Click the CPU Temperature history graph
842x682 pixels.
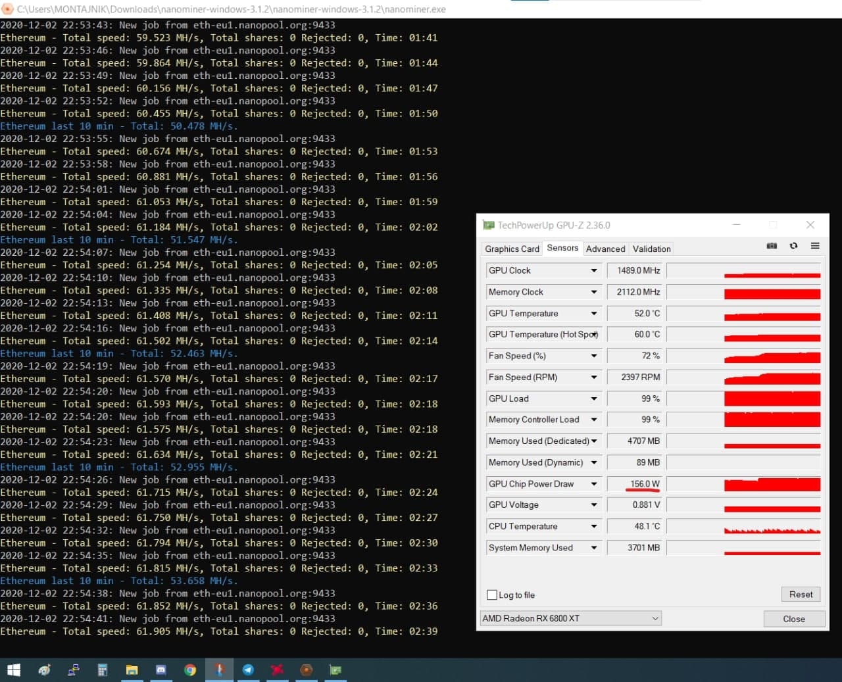click(x=743, y=526)
